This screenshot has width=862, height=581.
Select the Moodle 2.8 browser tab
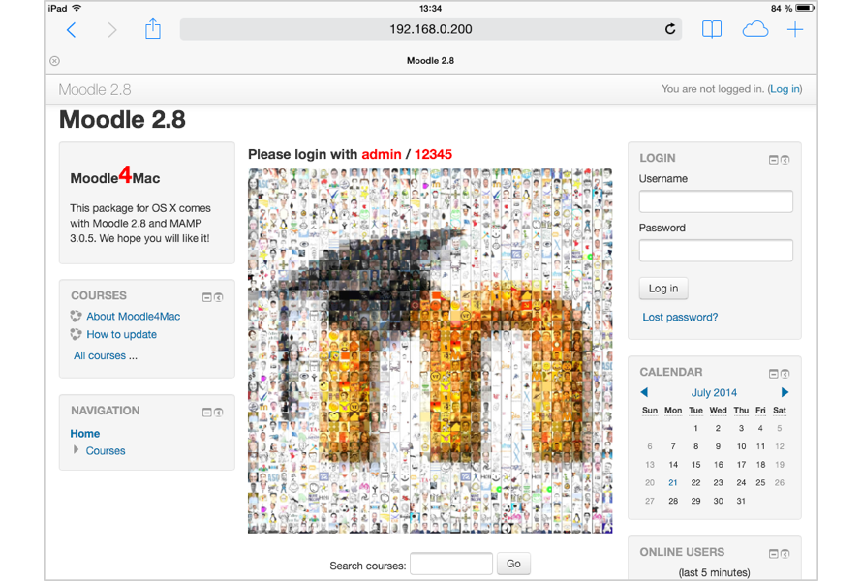pos(429,60)
